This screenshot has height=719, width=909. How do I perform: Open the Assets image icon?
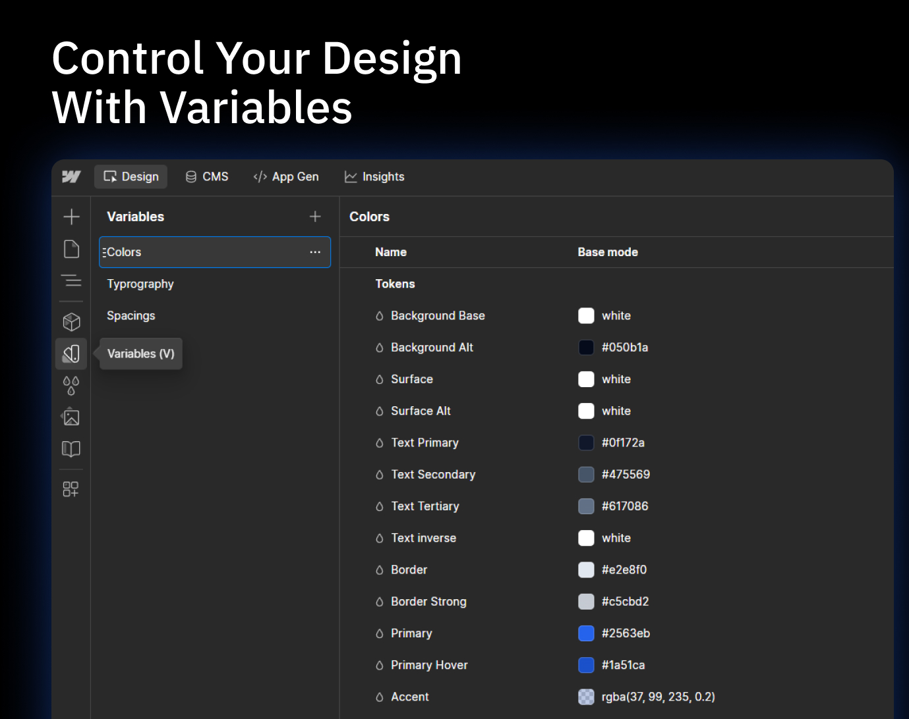click(71, 417)
